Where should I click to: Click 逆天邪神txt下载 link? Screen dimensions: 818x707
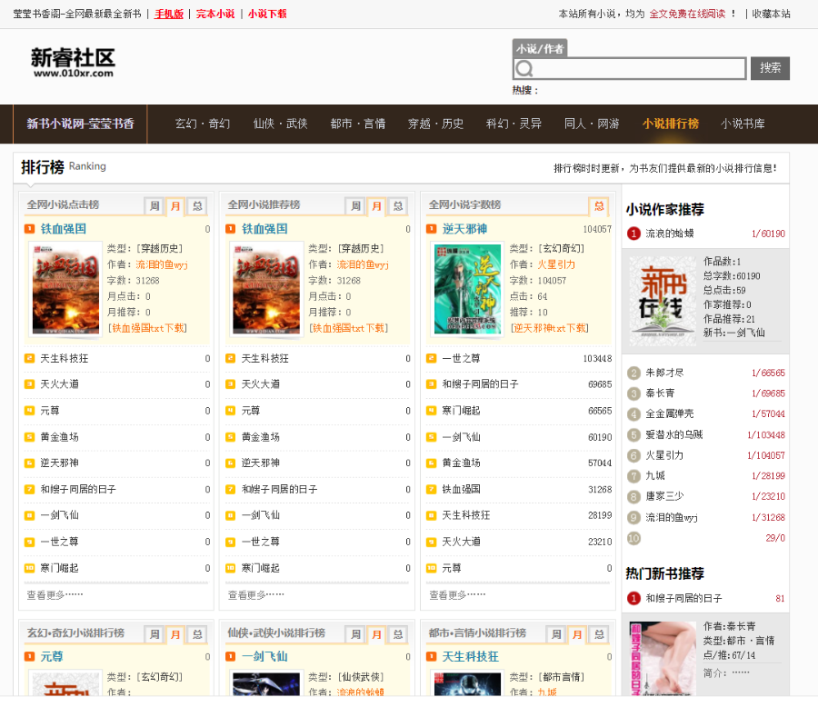click(x=550, y=328)
